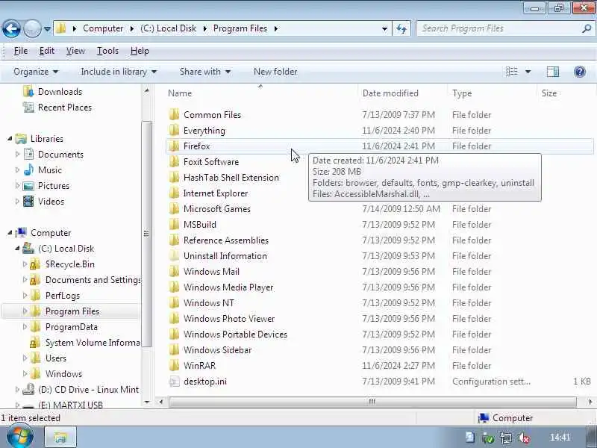Open Downloads in the navigation pane
This screenshot has width=597, height=448.
tap(60, 92)
